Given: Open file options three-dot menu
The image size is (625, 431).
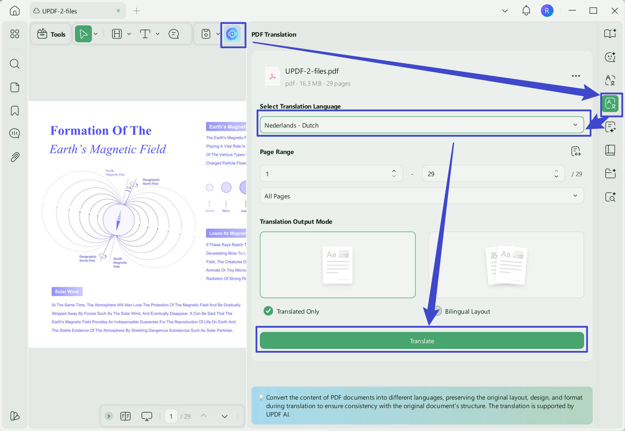Looking at the screenshot, I should 576,76.
